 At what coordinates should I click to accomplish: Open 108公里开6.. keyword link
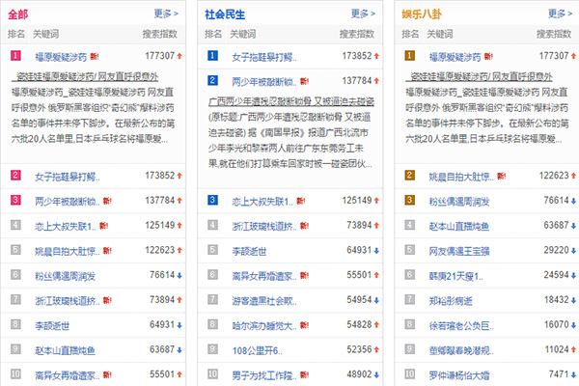coord(257,350)
